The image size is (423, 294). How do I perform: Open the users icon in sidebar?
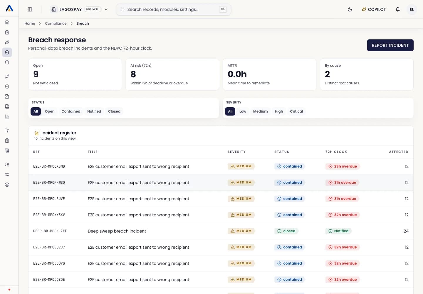tap(7, 165)
